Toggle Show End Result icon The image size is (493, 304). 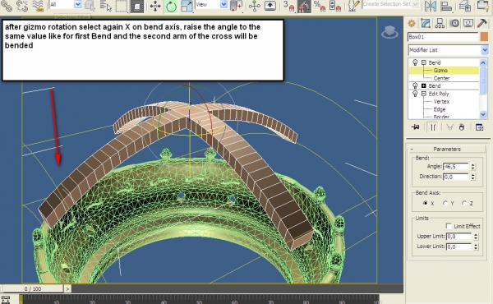pyautogui.click(x=433, y=127)
